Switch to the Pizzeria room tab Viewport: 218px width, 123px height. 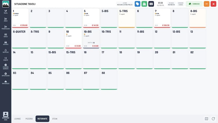29,119
